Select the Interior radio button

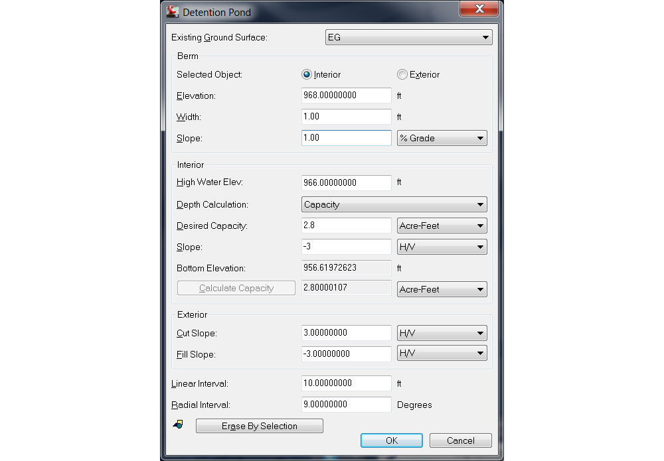(307, 75)
